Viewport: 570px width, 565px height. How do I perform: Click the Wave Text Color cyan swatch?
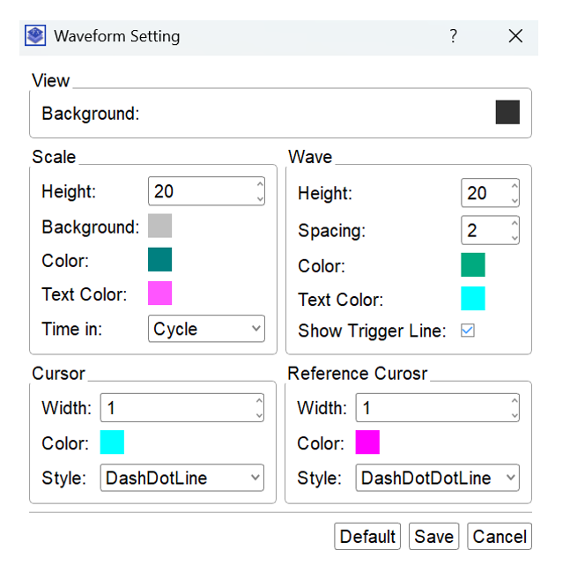coord(473,298)
